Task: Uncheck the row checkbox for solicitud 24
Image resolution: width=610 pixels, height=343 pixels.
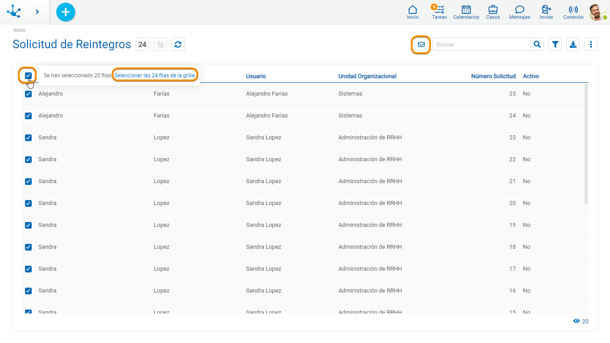Action: [28, 116]
